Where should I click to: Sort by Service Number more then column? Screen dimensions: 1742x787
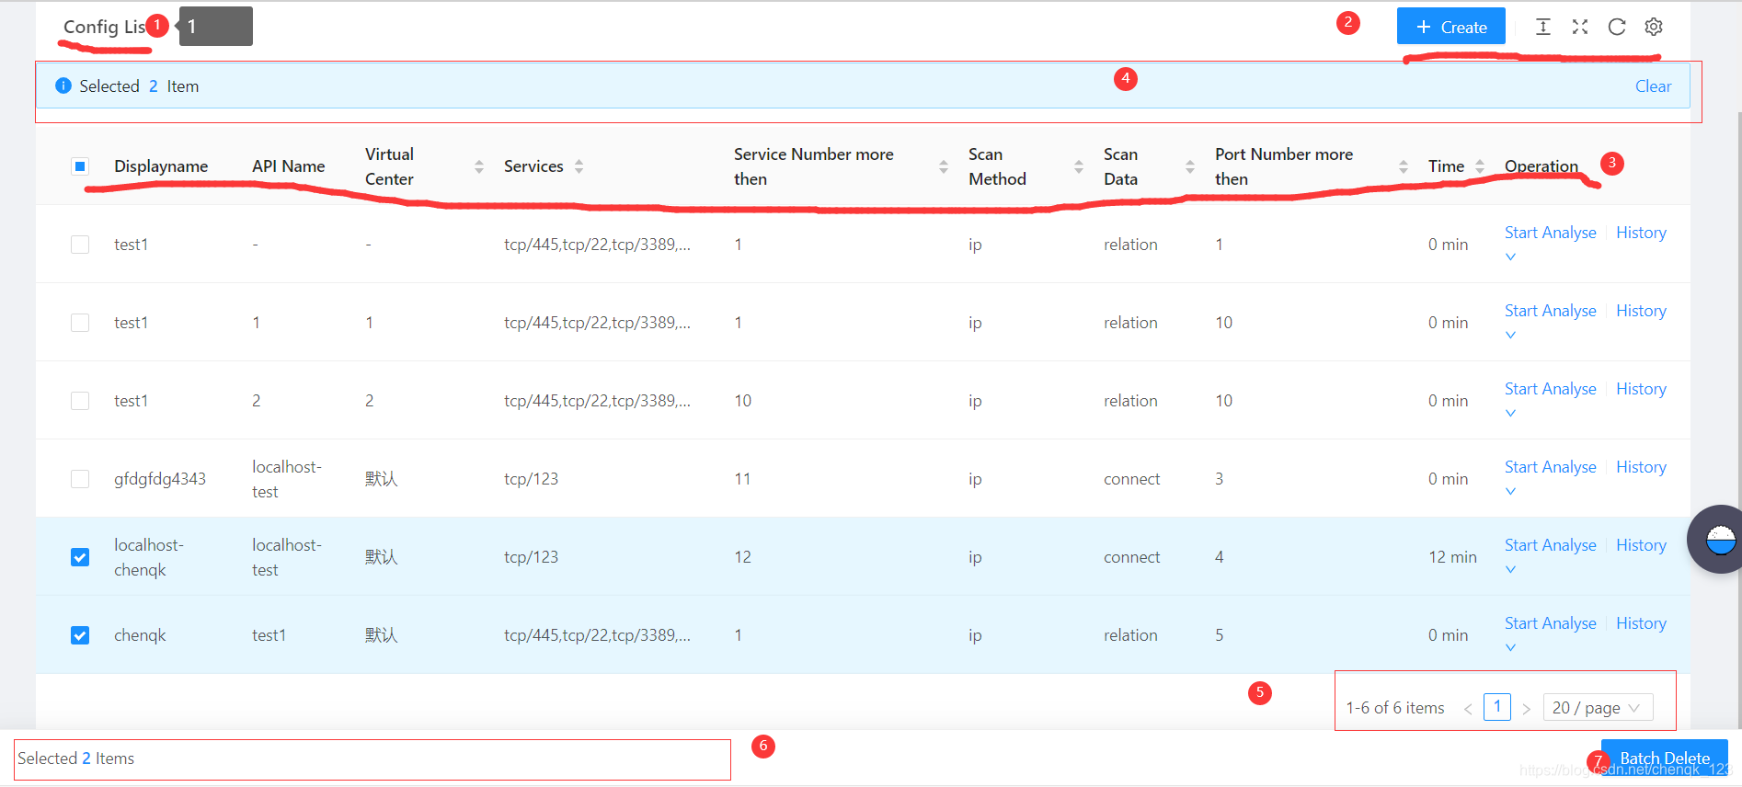(944, 166)
